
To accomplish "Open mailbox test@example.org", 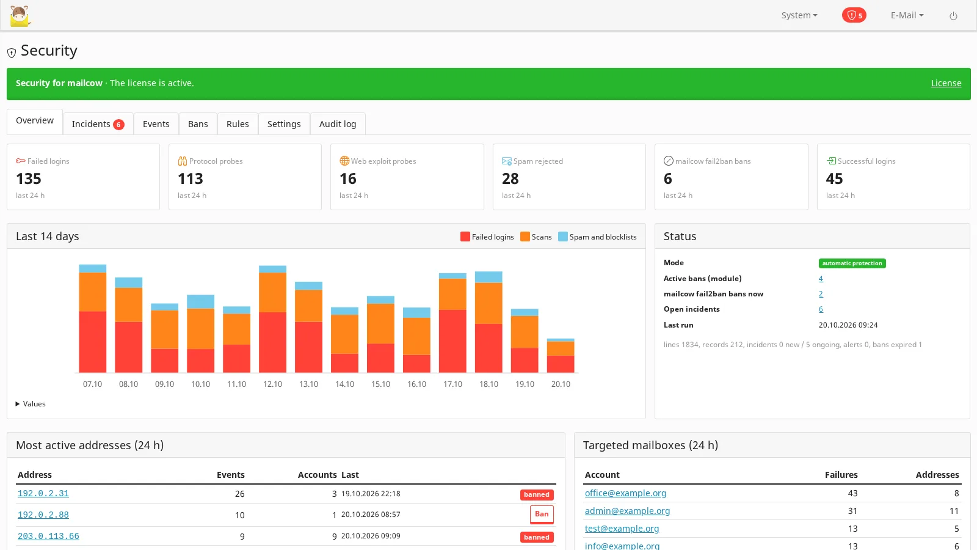I will tap(622, 529).
